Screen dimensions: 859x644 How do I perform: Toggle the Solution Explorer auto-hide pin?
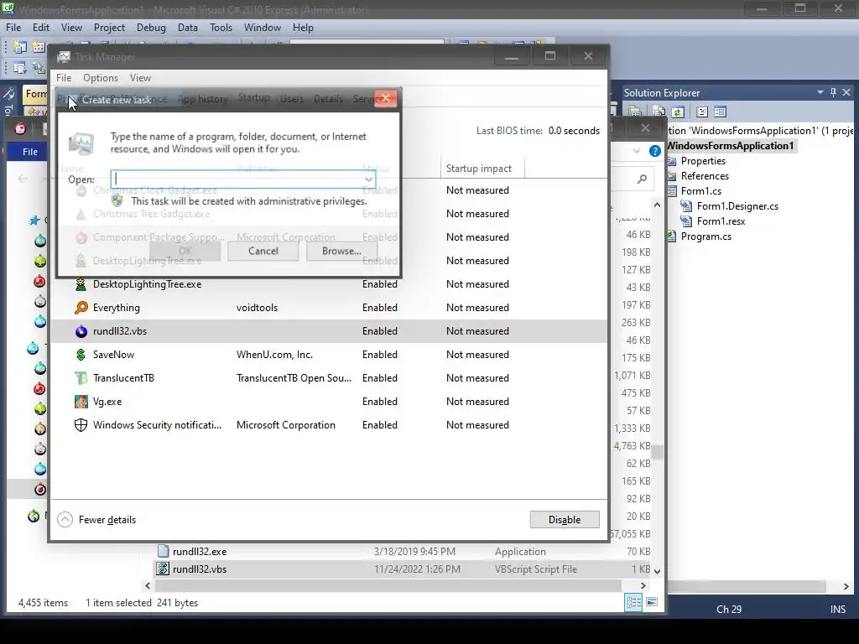tap(833, 92)
